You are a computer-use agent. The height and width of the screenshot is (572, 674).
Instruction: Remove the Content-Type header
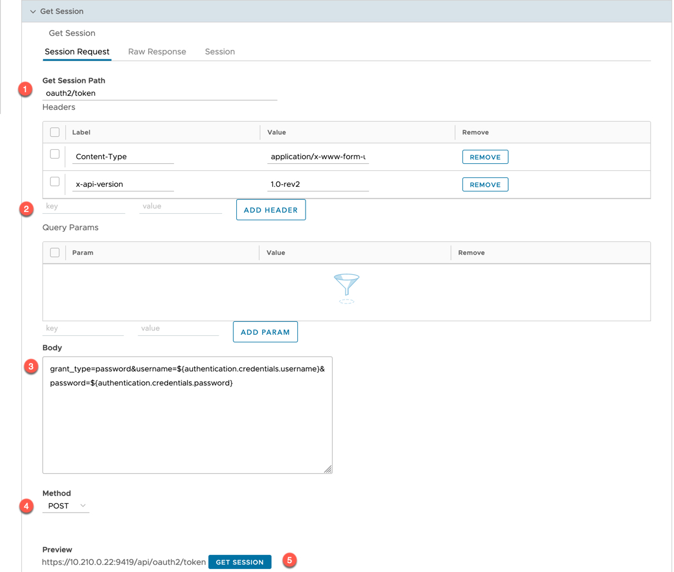(485, 157)
